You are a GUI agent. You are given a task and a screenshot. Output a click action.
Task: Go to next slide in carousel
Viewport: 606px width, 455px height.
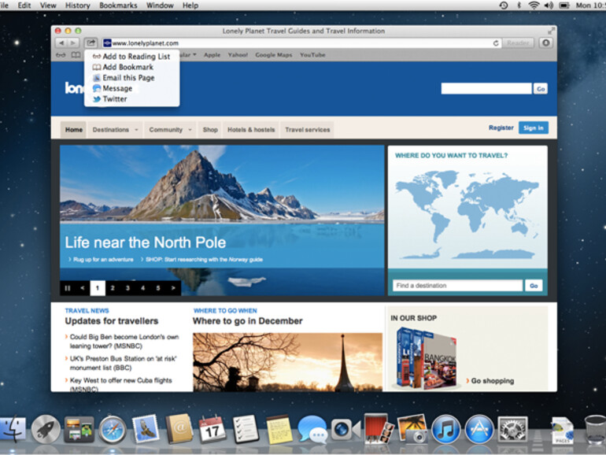click(173, 288)
